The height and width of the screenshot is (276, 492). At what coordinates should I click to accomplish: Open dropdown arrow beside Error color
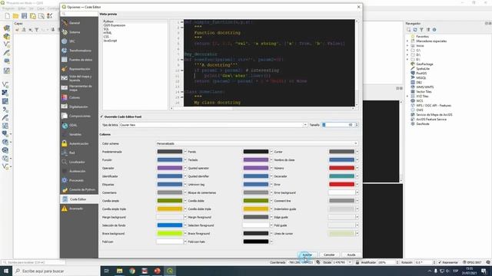[x=357, y=185]
